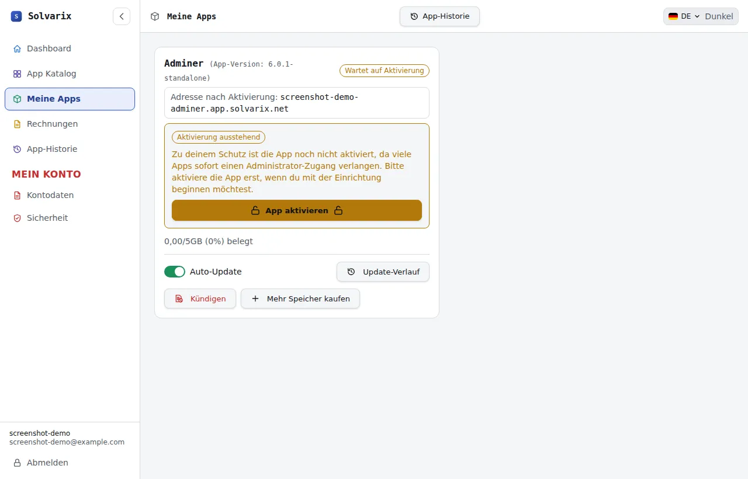Click Mehr Speicher kaufen button

[x=300, y=298]
